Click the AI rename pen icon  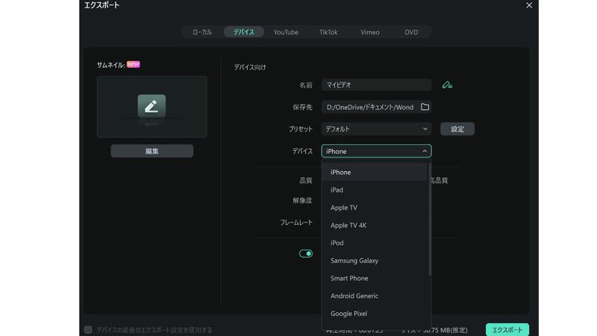tap(447, 85)
